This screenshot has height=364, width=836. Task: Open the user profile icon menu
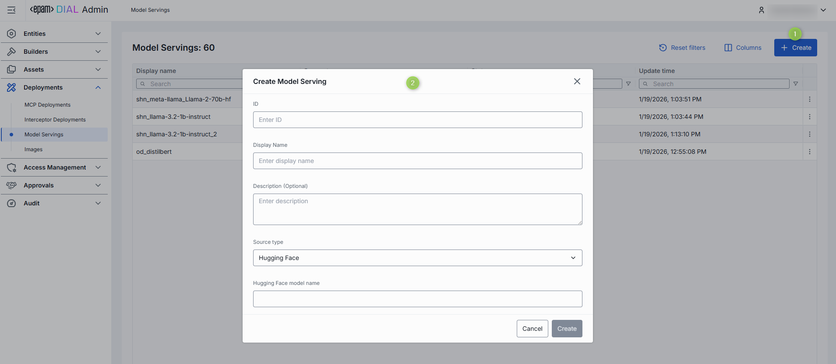[762, 10]
